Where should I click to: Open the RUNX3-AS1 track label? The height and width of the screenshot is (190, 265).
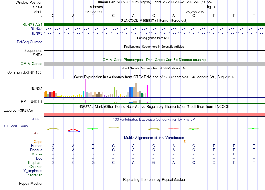(32, 24)
